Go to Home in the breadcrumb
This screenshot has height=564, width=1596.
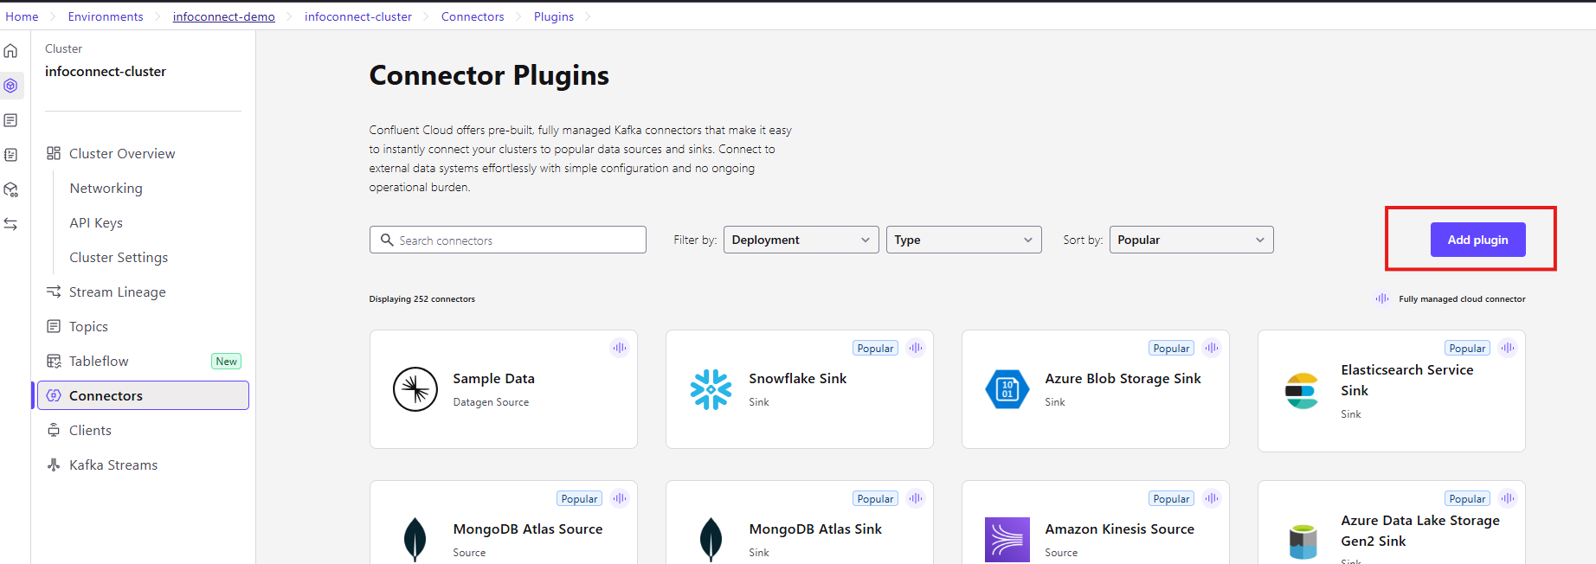22,16
